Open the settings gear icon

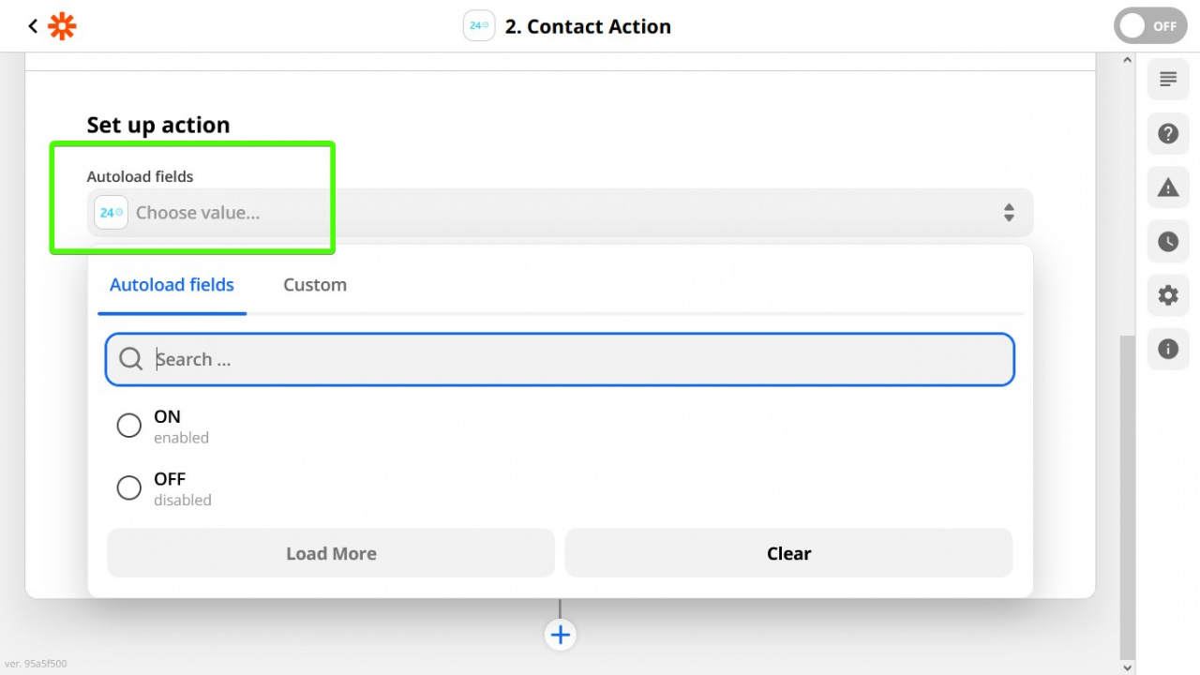[x=1168, y=295]
